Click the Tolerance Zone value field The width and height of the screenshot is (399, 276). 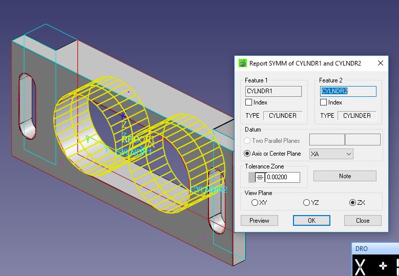pyautogui.click(x=282, y=177)
